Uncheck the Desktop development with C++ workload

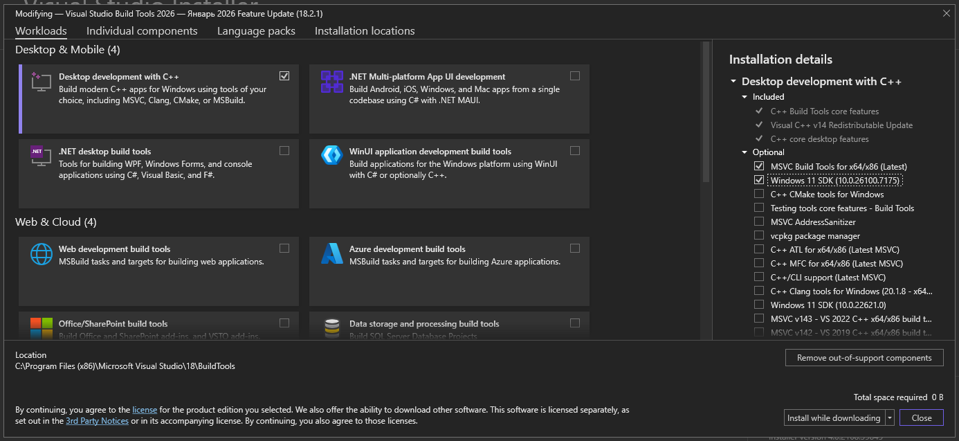coord(284,75)
